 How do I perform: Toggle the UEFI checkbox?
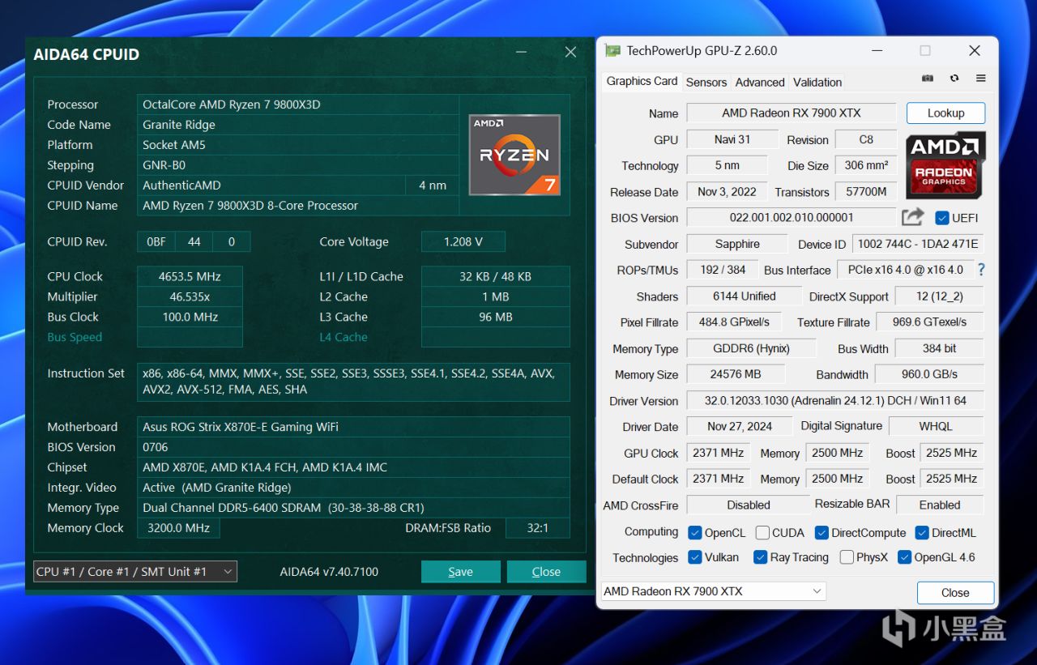point(941,218)
